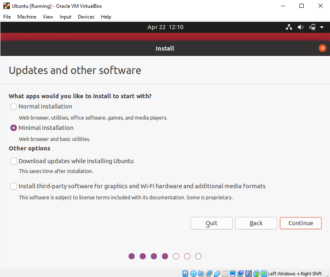Image resolution: width=330 pixels, height=277 pixels.
Task: Click the audio speaker icon in VirtualBox status bar
Action: (201, 273)
